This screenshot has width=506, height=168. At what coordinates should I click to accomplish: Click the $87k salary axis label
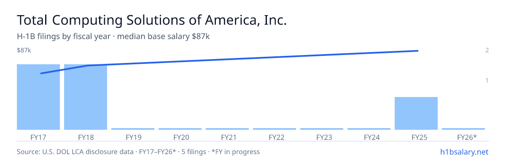tap(24, 50)
